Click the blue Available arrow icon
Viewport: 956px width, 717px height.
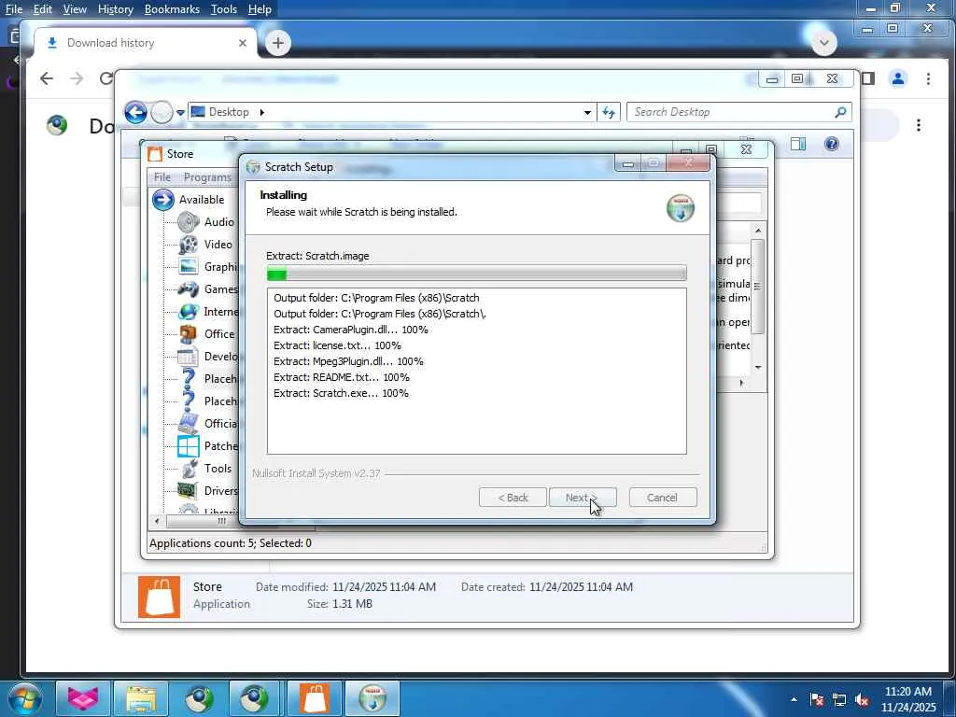[x=162, y=200]
